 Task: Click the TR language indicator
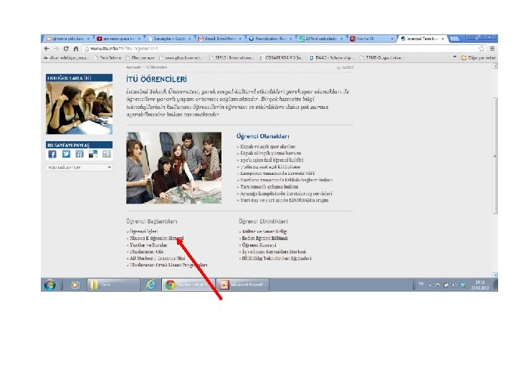pyautogui.click(x=421, y=284)
